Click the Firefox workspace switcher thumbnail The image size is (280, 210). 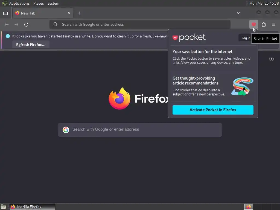pyautogui.click(x=249, y=207)
